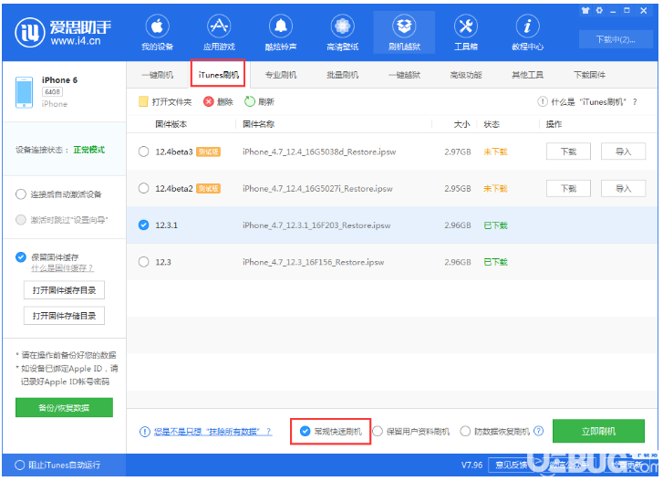Click the red 删除 delete icon
Screen dimensions: 663x481
208,101
